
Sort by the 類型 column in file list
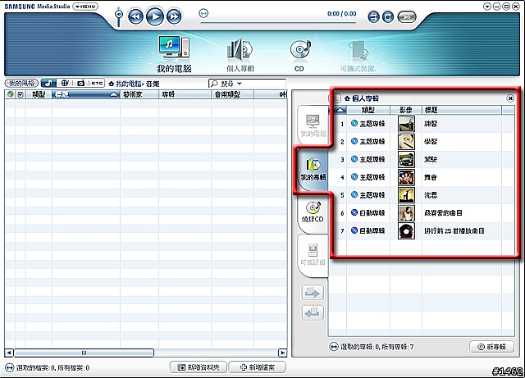point(39,94)
